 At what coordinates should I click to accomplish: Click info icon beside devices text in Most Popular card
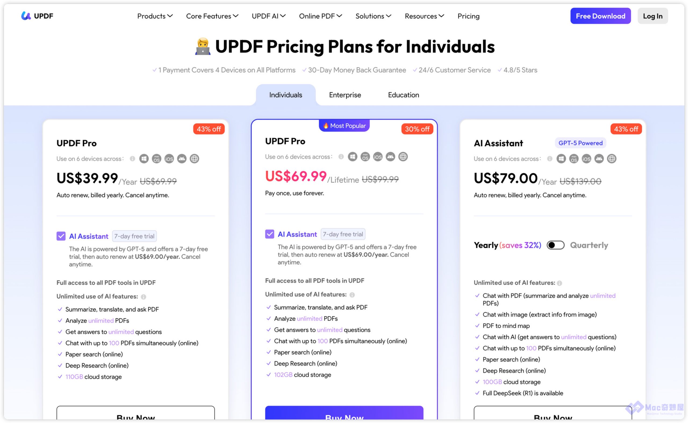(341, 157)
